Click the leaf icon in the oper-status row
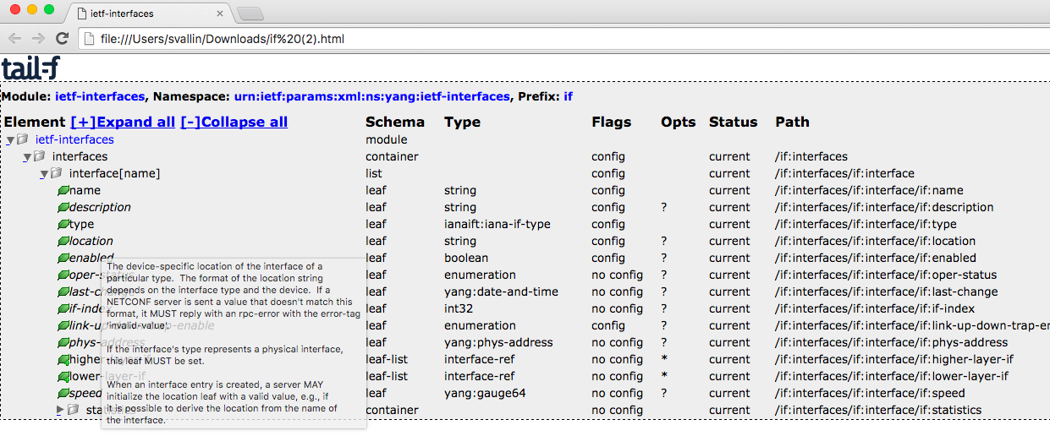This screenshot has width=1050, height=436. 63,275
